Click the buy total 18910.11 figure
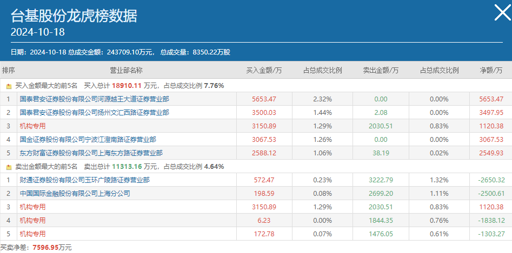Image resolution: width=512 pixels, height=253 pixels. coord(127,86)
